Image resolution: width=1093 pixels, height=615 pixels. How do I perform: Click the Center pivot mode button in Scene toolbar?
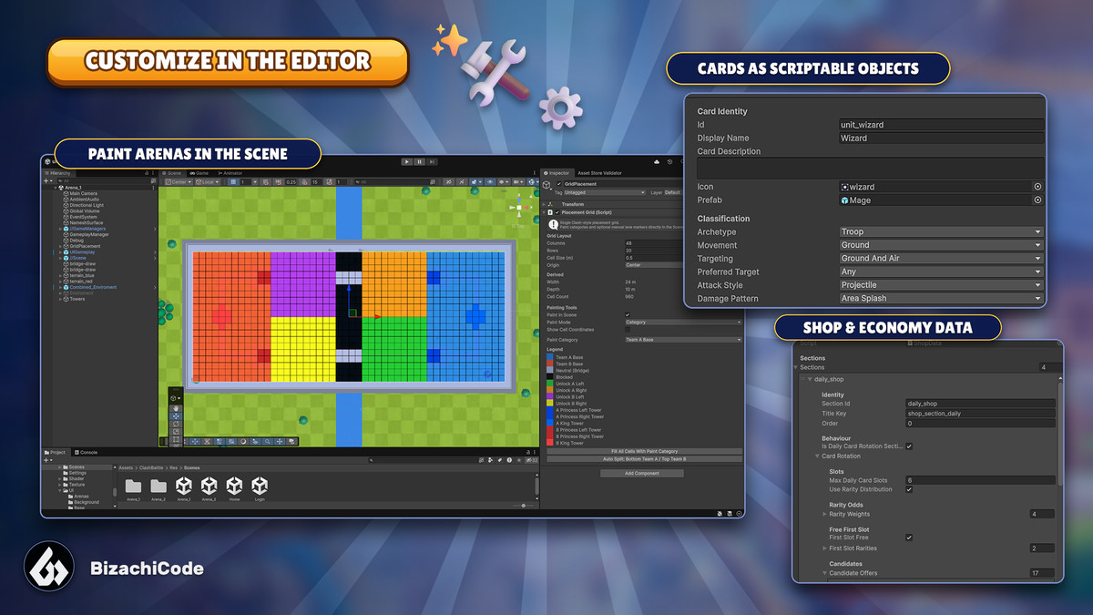coord(179,182)
